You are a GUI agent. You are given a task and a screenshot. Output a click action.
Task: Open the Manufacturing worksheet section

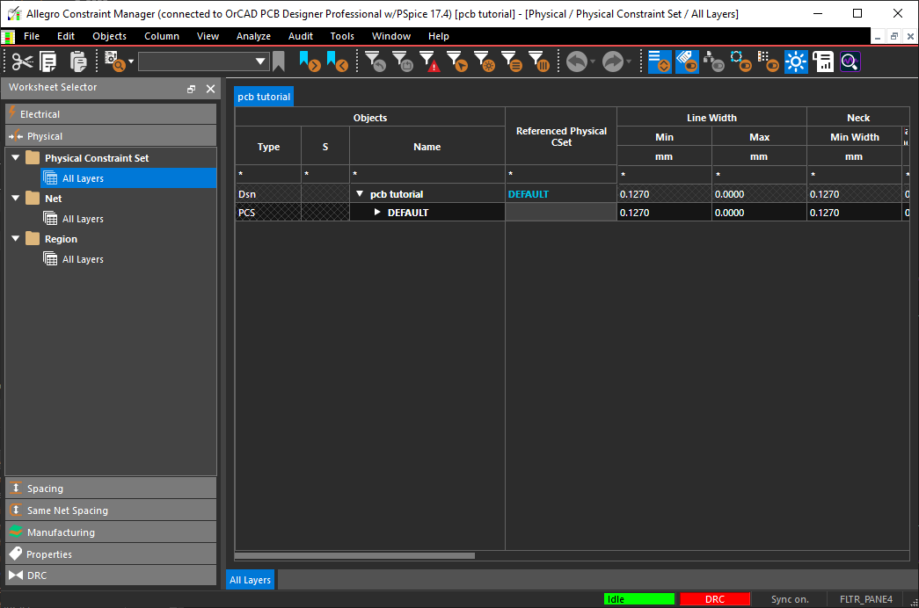click(61, 532)
